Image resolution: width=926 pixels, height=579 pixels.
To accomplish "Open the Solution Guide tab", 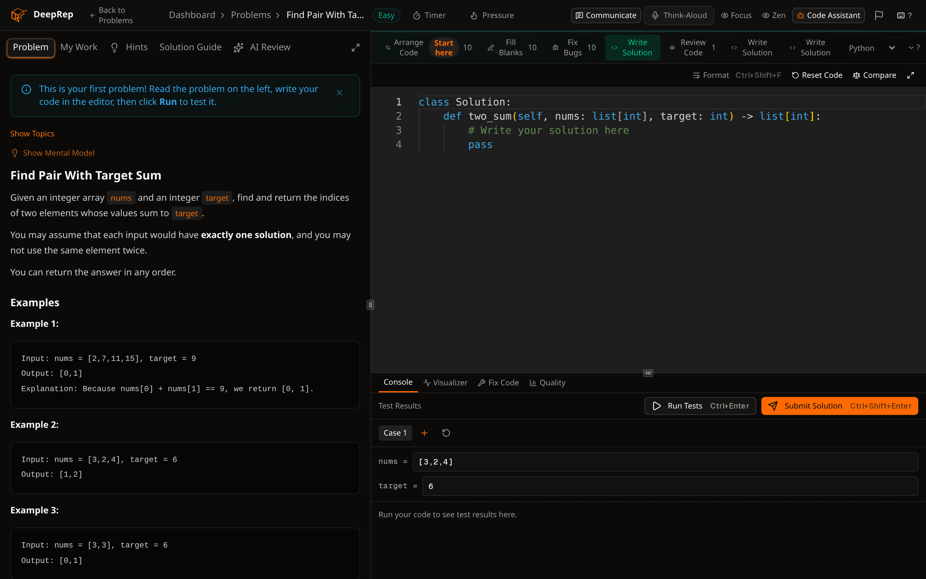I will pyautogui.click(x=190, y=47).
